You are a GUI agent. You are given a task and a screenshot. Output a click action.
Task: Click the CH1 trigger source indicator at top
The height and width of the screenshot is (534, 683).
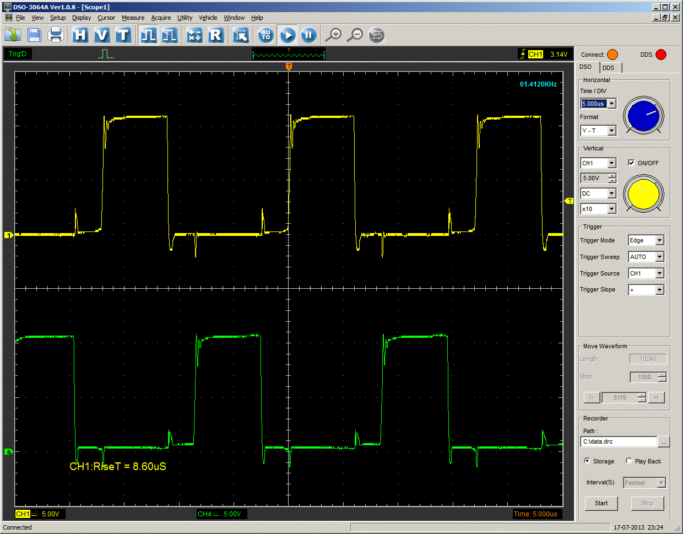click(x=535, y=54)
